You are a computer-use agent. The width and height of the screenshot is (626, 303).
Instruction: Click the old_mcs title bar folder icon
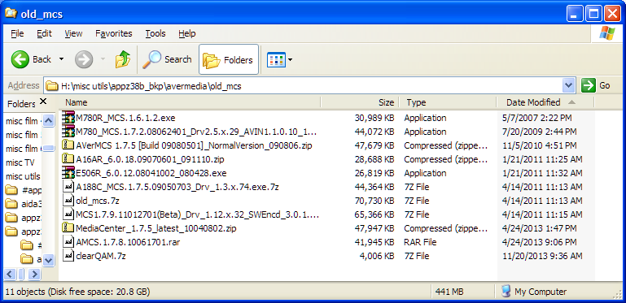(11, 14)
